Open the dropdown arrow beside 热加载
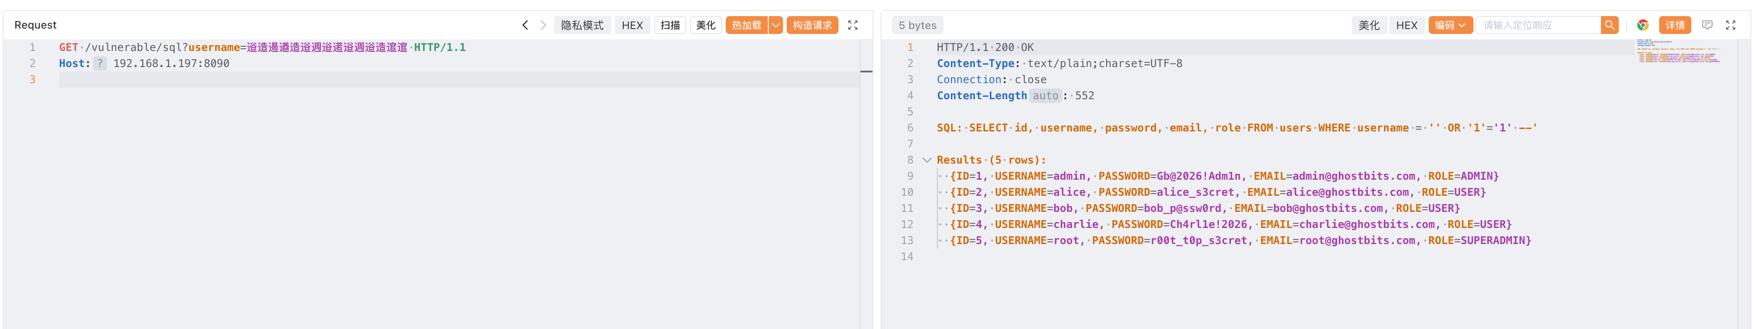Viewport: 1754px width, 329px height. click(x=775, y=25)
